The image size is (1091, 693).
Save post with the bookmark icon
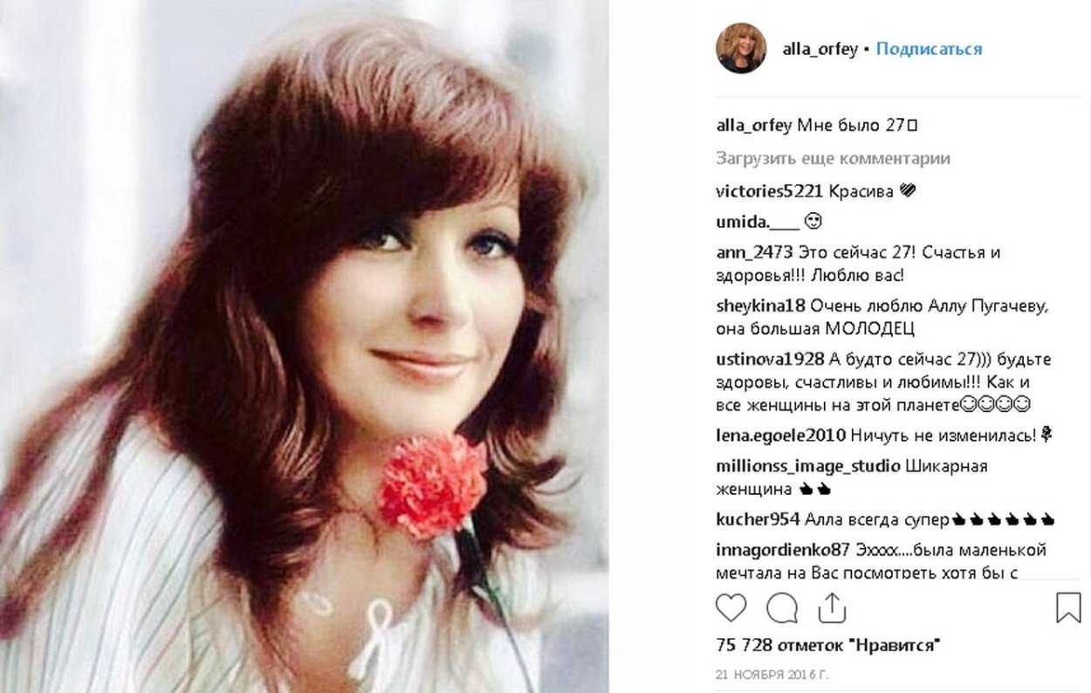(x=1068, y=607)
